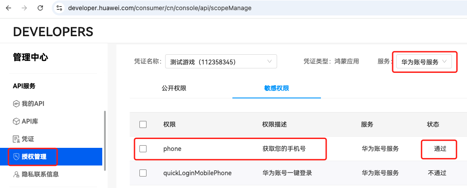Screen dimensions: 467x188
Task: Click the chevron arrow in the 测试游戏 combo box
Action: [x=270, y=61]
